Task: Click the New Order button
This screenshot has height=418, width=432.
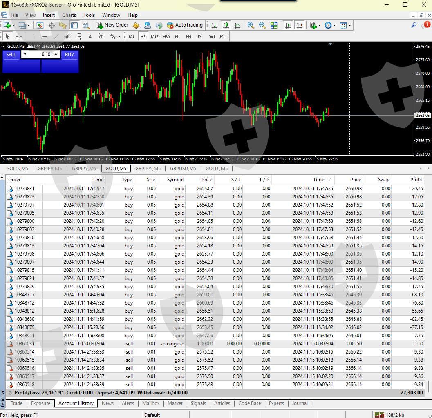Action: pos(112,25)
